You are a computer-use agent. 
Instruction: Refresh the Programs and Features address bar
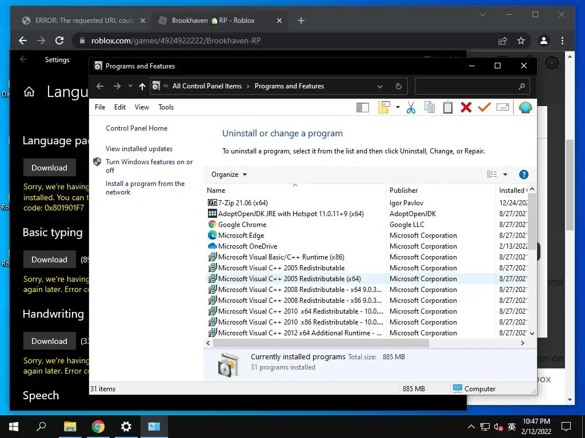[398, 87]
